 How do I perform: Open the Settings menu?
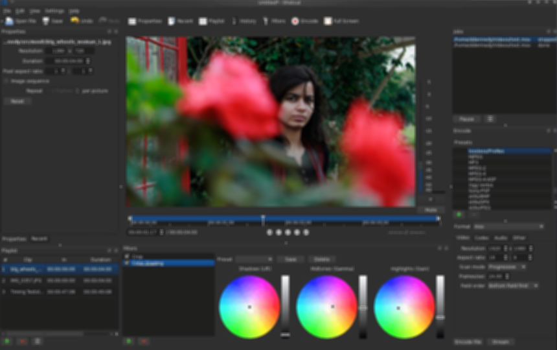[x=54, y=11]
